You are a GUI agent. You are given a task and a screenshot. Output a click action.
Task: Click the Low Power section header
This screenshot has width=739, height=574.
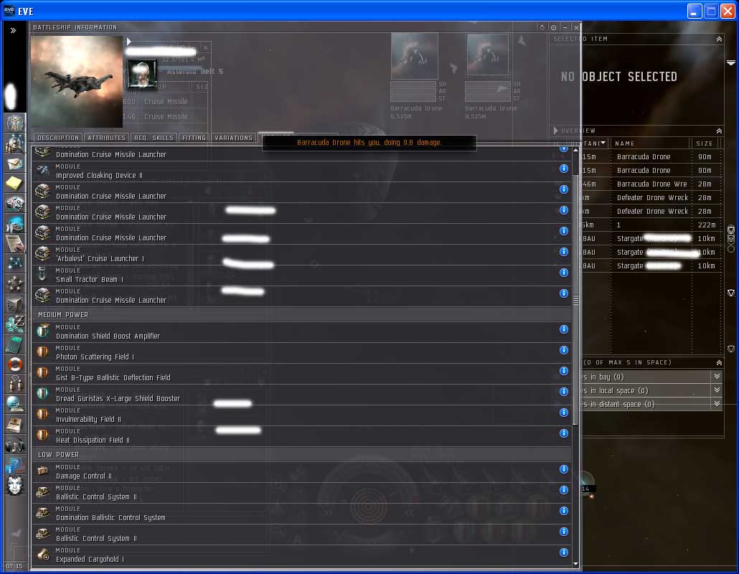pos(301,454)
